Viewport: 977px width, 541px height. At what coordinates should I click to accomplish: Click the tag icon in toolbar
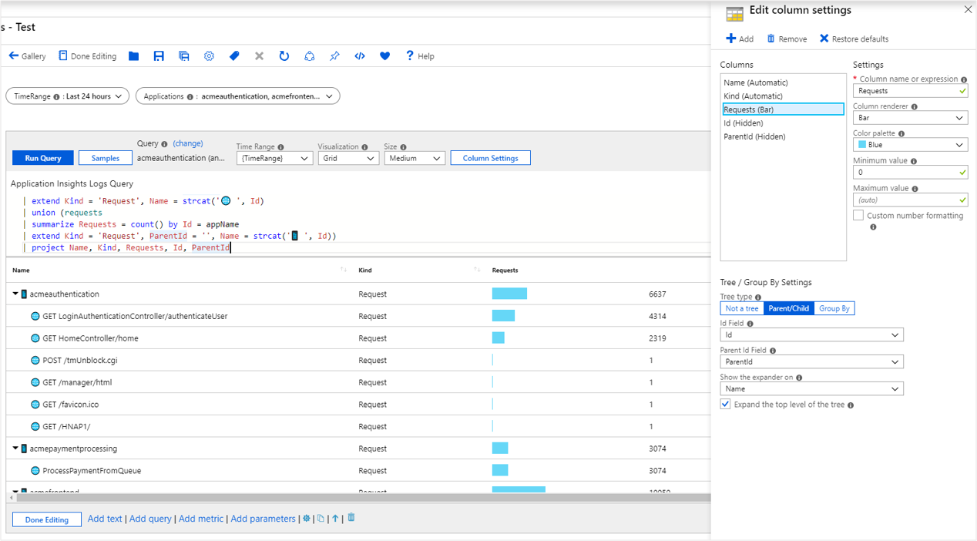pos(234,56)
